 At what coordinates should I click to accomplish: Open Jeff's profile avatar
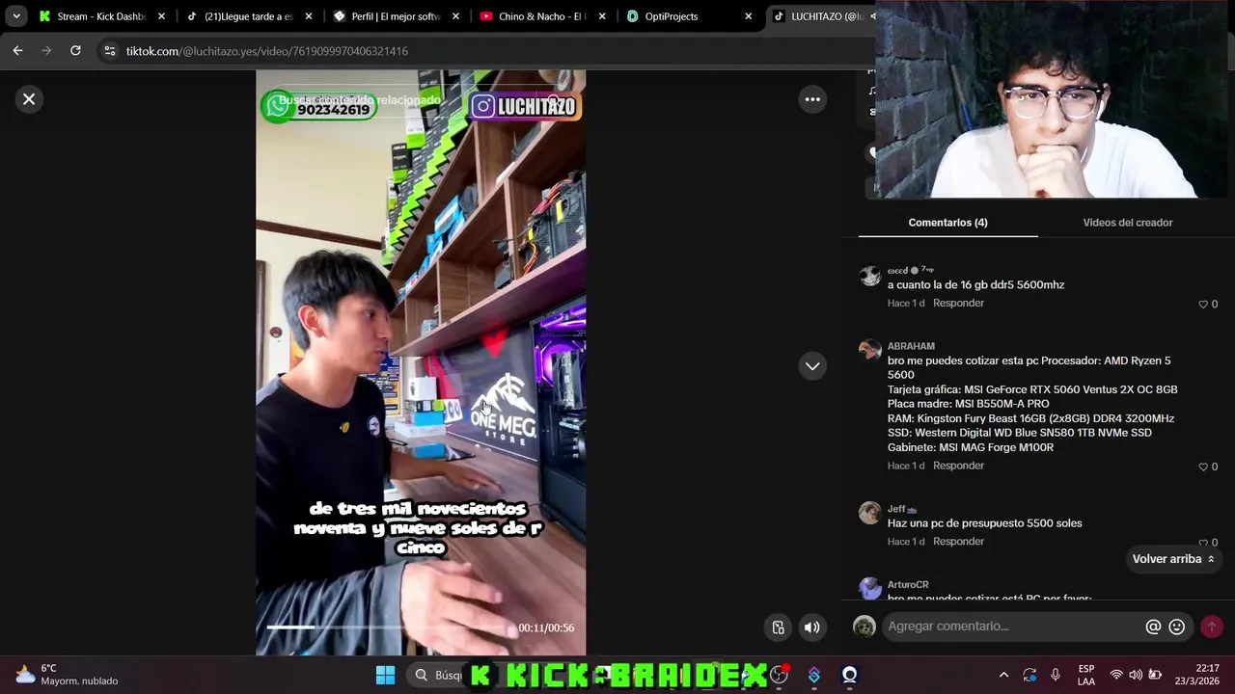click(x=870, y=512)
